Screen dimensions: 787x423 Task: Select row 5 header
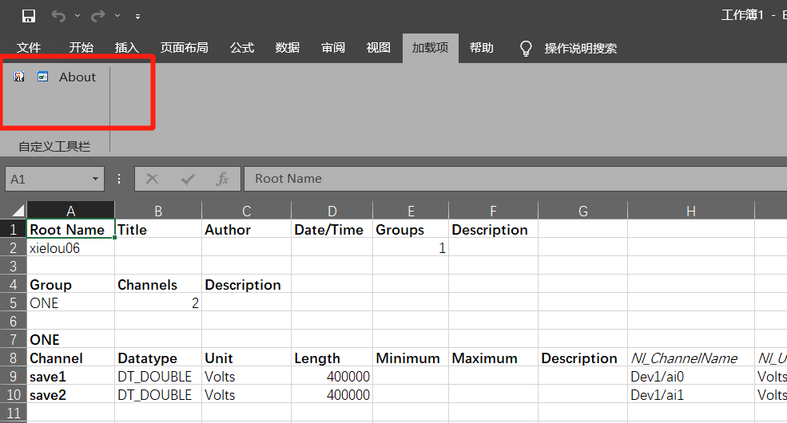coord(14,303)
